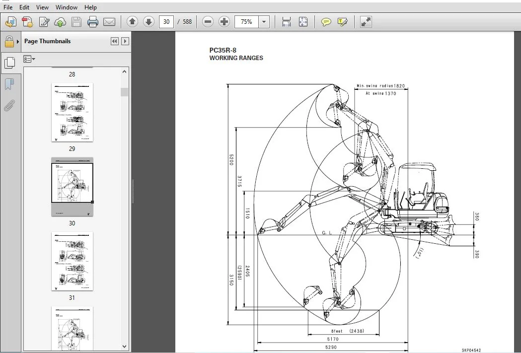This screenshot has height=353, width=521.
Task: Click the 8feet (2438) dimension label
Action: [348, 331]
